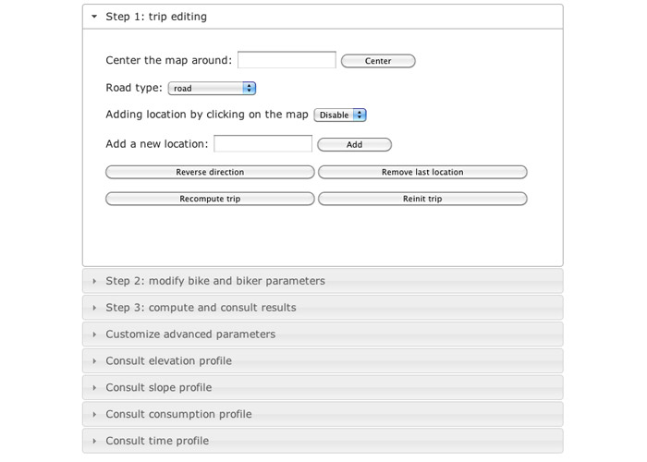Open the Road type dropdown

click(212, 88)
